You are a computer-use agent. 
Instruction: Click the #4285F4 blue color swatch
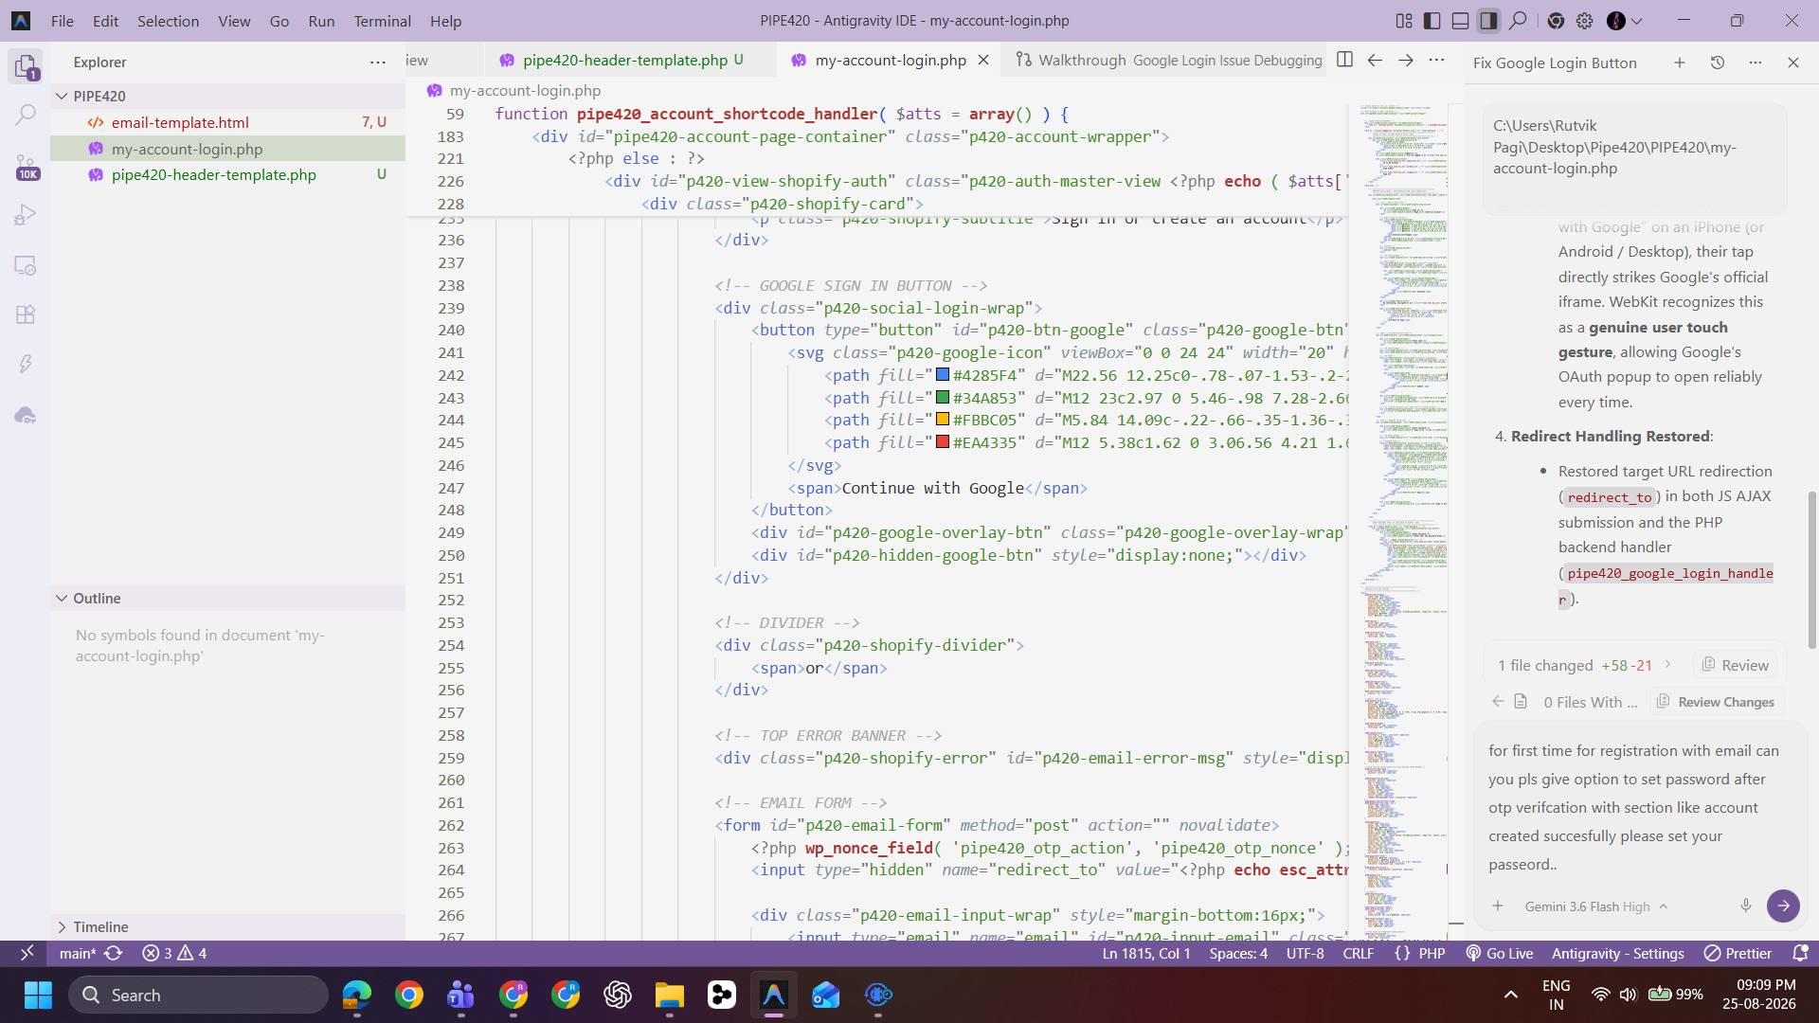click(943, 375)
